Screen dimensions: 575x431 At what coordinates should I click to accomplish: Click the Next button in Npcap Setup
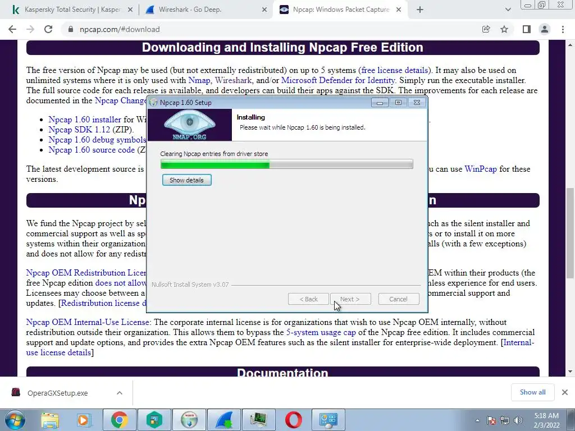350,299
